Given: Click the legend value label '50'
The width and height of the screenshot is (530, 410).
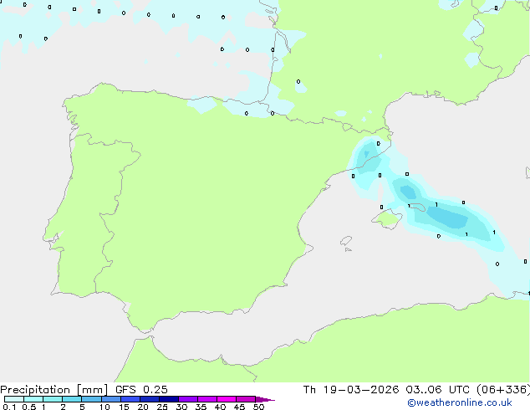Looking at the screenshot, I should [259, 407].
